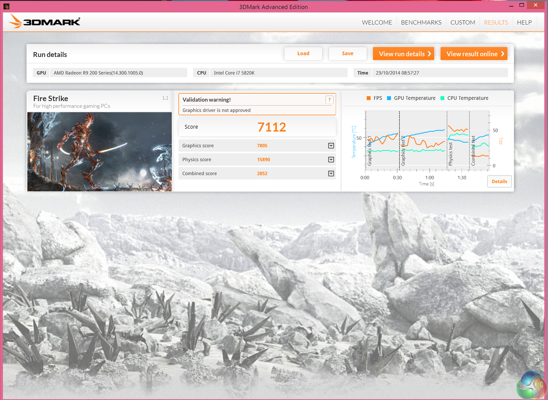Expand the Physics score details
Image resolution: width=548 pixels, height=400 pixels.
331,160
